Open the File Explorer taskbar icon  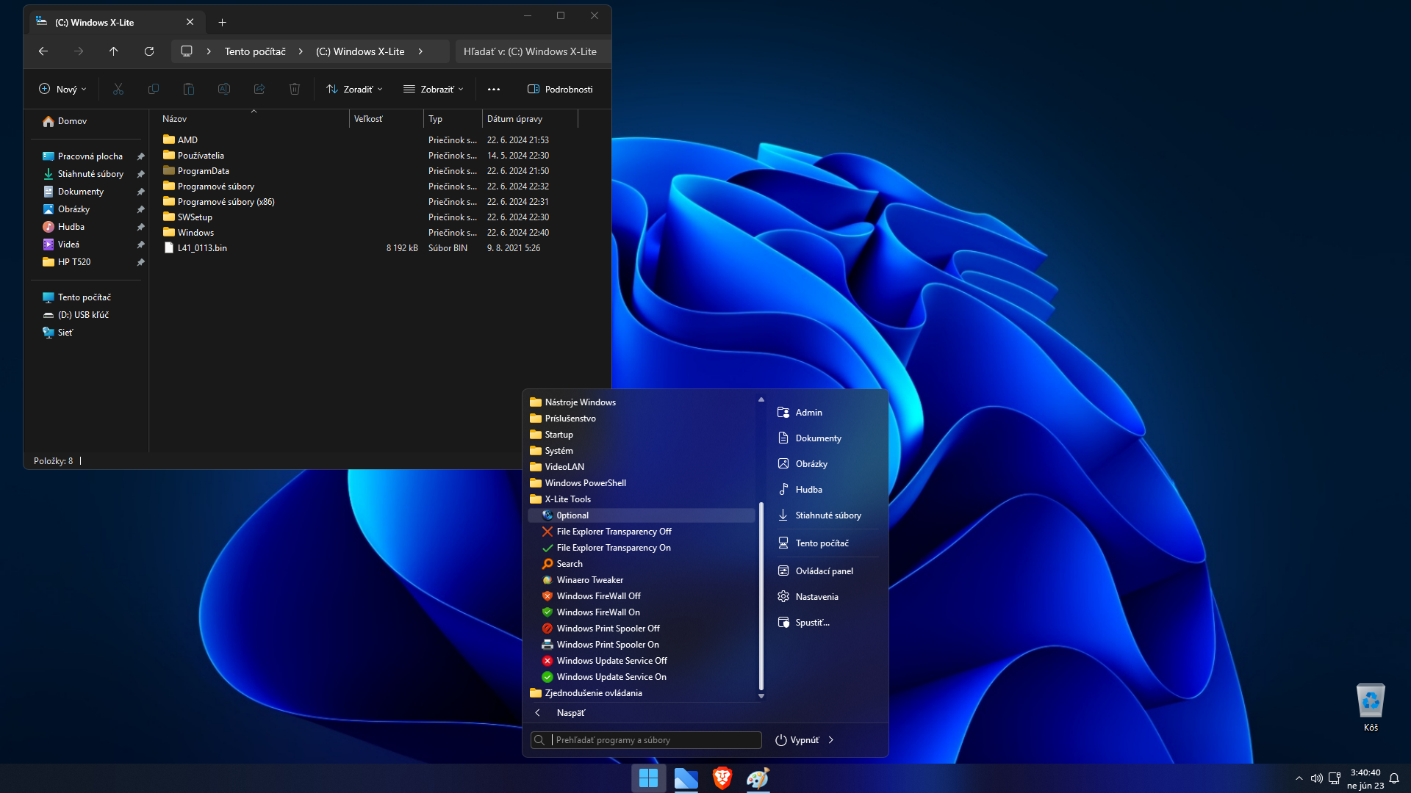coord(686,778)
